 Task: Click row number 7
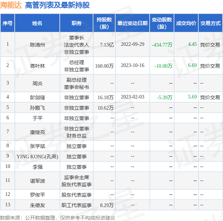pos(8,131)
